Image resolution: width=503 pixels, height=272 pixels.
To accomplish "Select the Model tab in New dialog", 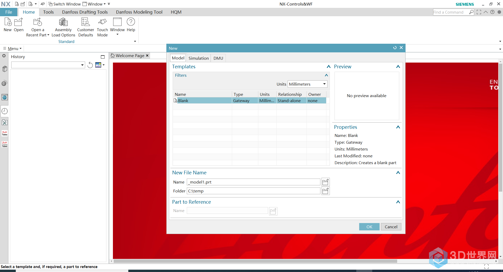I will click(178, 58).
